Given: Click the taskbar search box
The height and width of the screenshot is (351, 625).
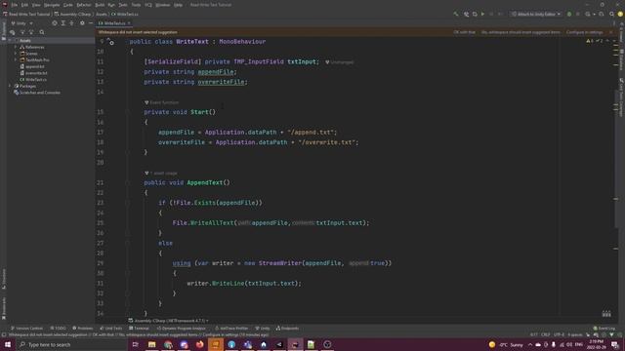Looking at the screenshot, I should click(x=71, y=344).
